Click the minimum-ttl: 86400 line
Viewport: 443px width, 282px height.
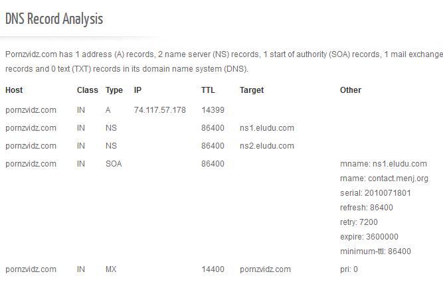[375, 251]
